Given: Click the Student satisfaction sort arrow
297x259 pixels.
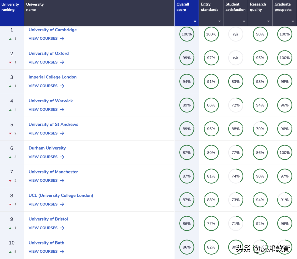Looking at the screenshot, I should (x=244, y=21).
